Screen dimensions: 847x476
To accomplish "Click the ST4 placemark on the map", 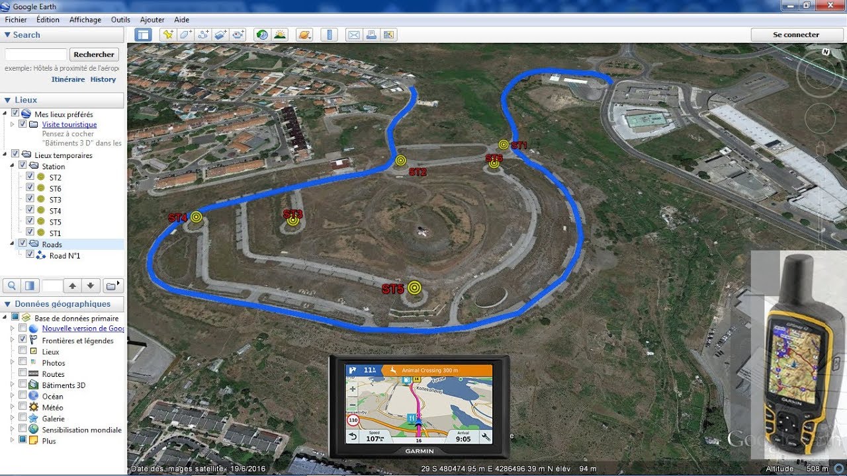I will pyautogui.click(x=196, y=216).
